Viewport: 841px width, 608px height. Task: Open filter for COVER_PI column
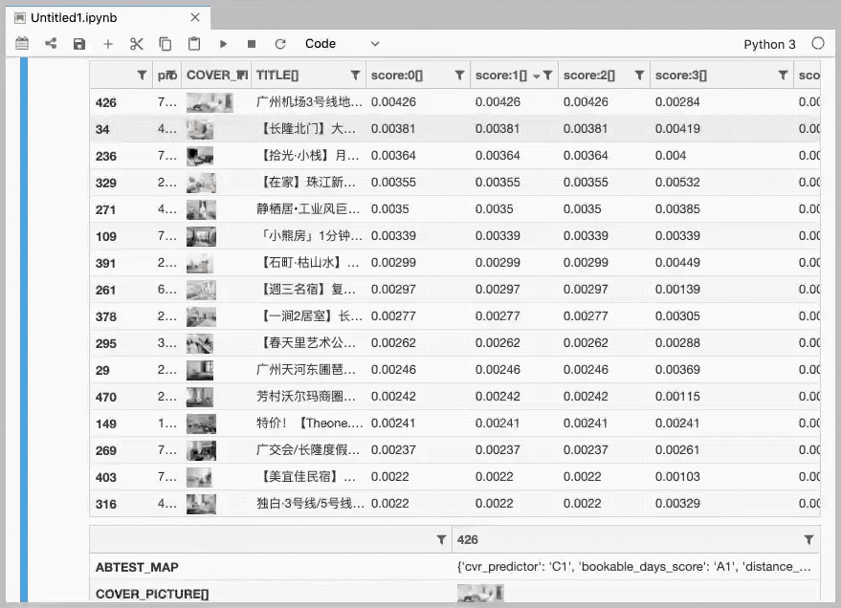tap(242, 76)
